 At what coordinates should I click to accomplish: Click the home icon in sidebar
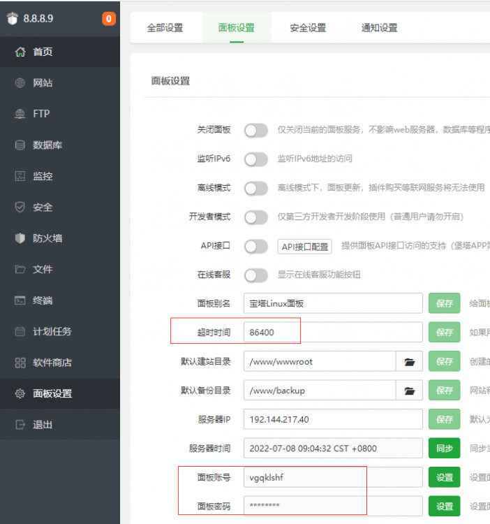click(x=20, y=52)
